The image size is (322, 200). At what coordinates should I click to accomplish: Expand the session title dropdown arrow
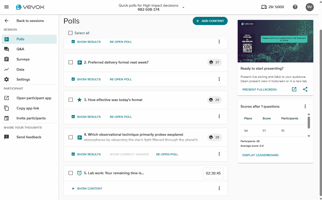[183, 8]
